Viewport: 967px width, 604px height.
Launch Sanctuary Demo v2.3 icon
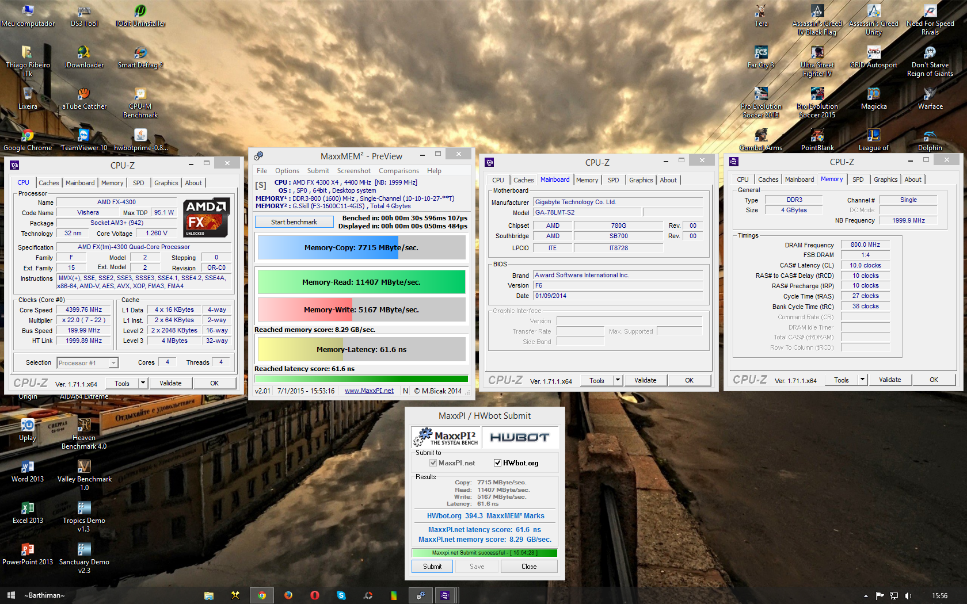(84, 558)
